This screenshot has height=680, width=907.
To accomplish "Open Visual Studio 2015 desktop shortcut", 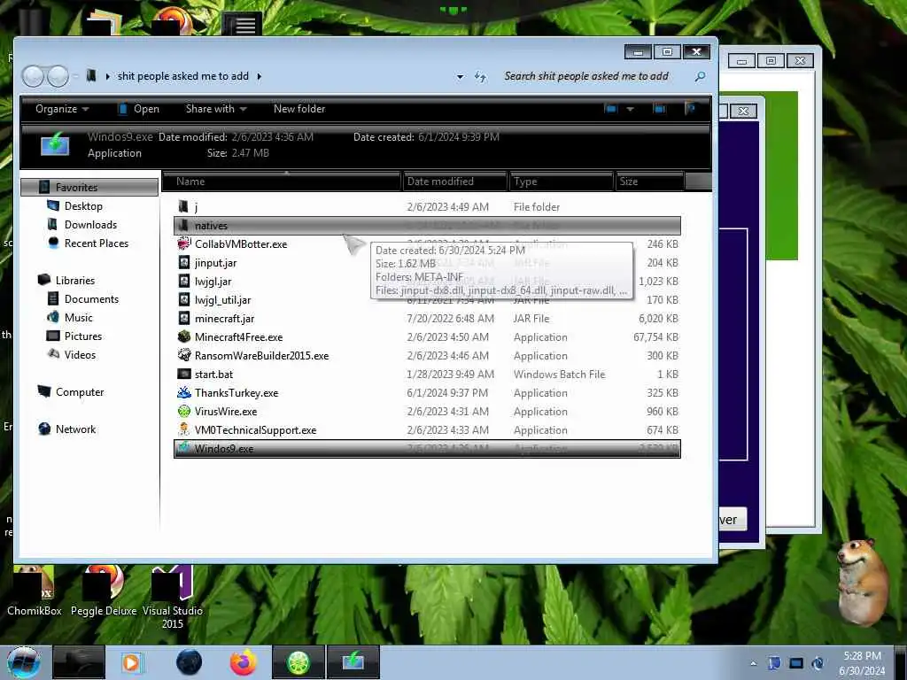I will (x=173, y=598).
